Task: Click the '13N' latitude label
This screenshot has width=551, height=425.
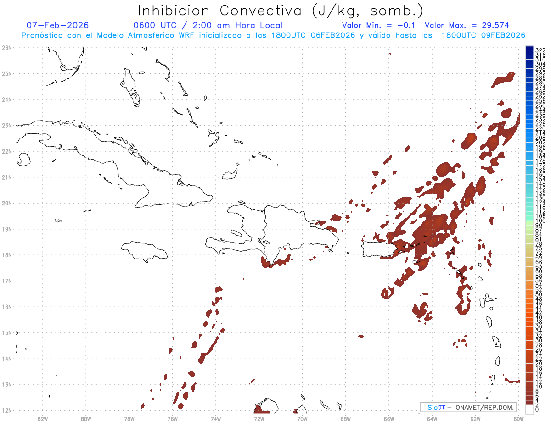Action: click(6, 384)
